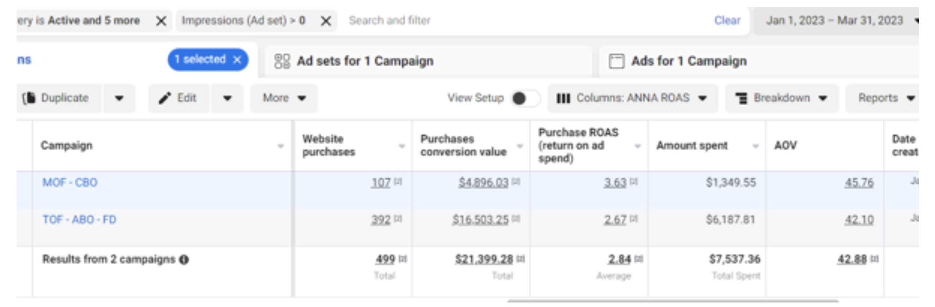Screen dimensions: 935x307
Task: Open the Reports dropdown
Action: (x=883, y=98)
